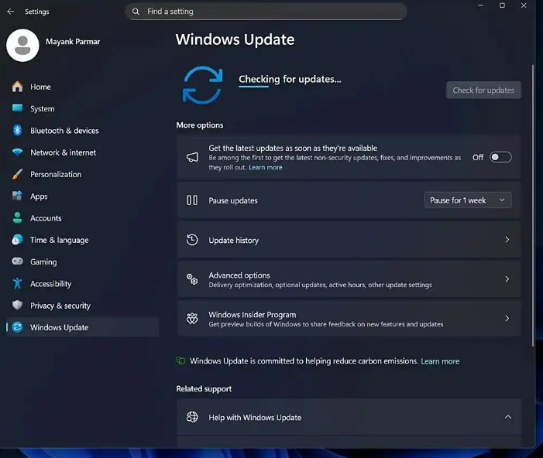The height and width of the screenshot is (458, 543).
Task: Click the Apps icon in sidebar
Action: pyautogui.click(x=17, y=196)
